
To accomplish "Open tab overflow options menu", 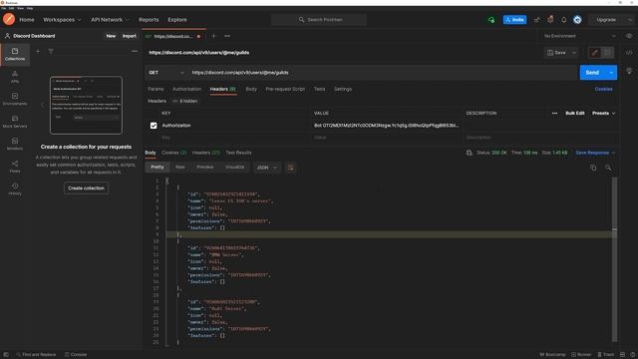I will [x=227, y=36].
